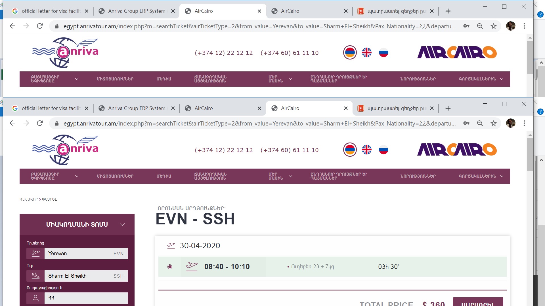This screenshot has width=545, height=306.
Task: Open ՃԱՆԱՊԱՐՀՈՐԴՈՒԹՅՈՒՆ menu item in front window
Action: tap(210, 176)
